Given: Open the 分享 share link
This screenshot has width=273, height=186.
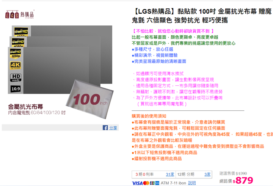Looking at the screenshot, I should pyautogui.click(x=113, y=128).
